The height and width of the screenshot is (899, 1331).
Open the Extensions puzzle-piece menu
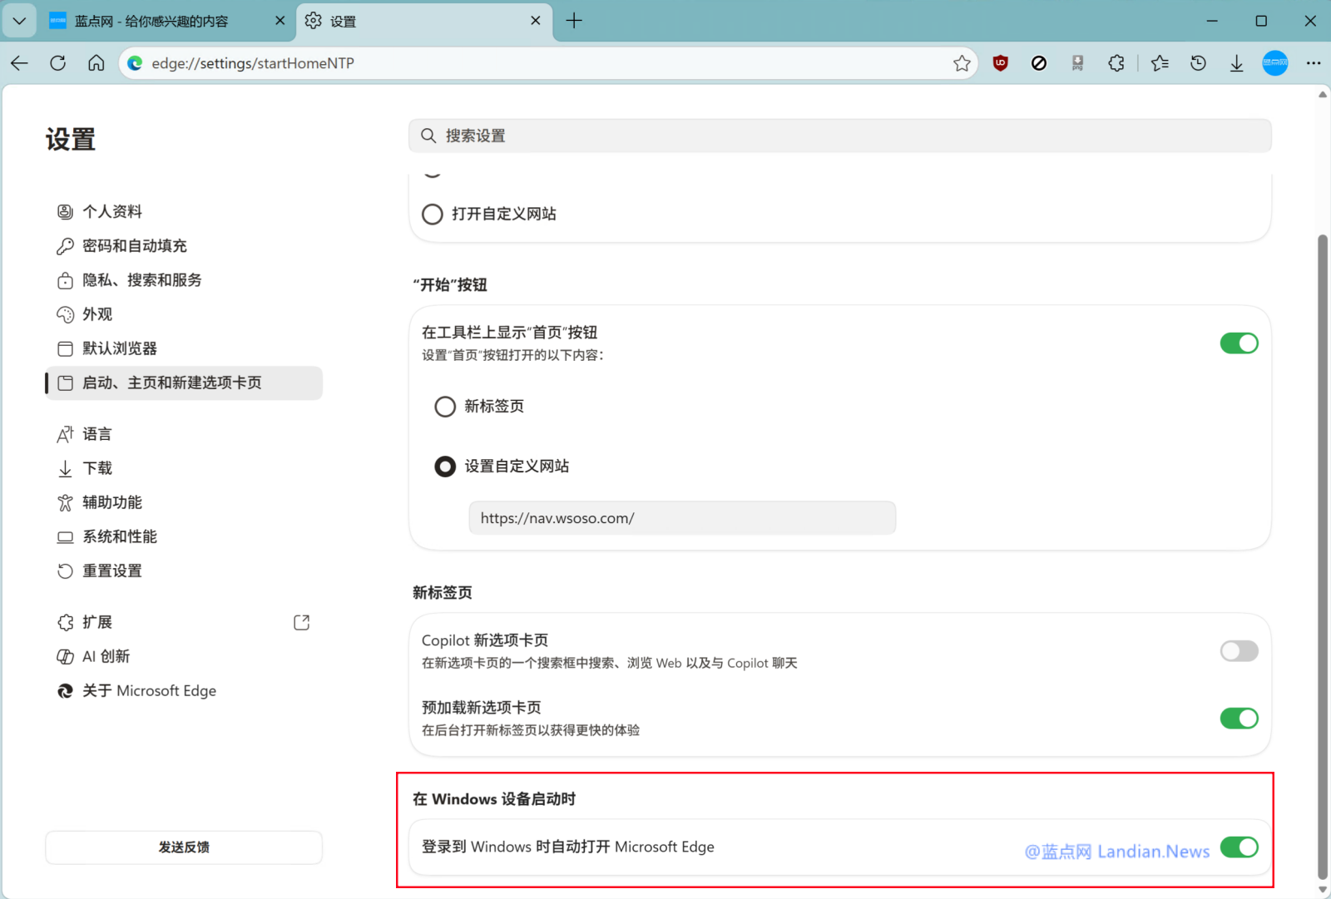point(1116,62)
